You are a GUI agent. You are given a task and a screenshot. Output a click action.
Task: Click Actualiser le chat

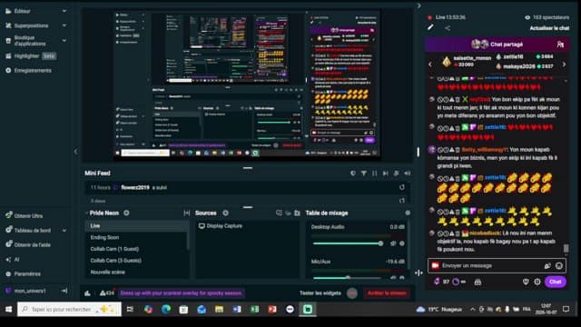click(x=549, y=28)
